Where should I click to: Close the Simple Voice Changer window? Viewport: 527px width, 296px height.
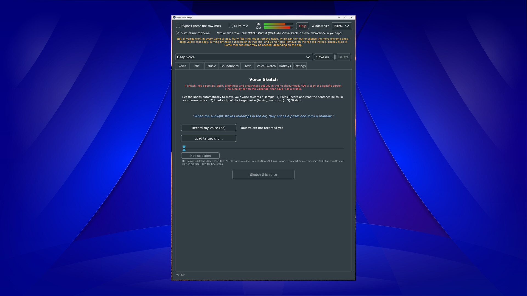(x=352, y=18)
